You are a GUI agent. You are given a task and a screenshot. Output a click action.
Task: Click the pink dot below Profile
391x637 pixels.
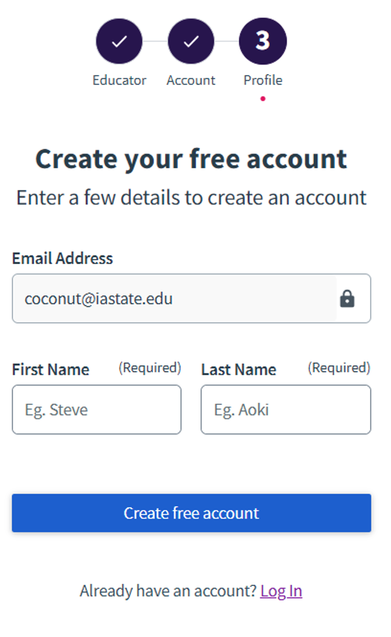pos(263,99)
